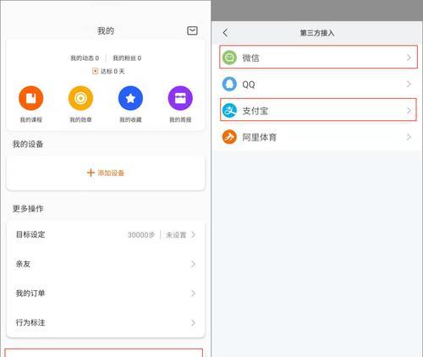The image size is (423, 357).
Task: Tap the 30000步 step goal value
Action: [141, 235]
